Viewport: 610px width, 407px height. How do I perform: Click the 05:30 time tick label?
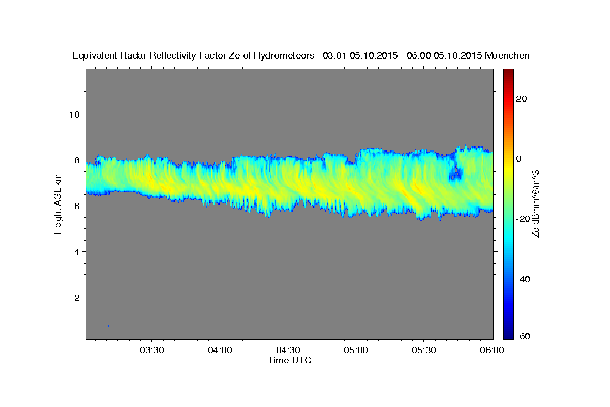tap(424, 351)
